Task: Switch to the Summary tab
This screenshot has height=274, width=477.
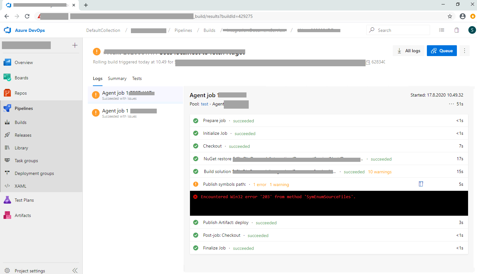Action: [117, 78]
